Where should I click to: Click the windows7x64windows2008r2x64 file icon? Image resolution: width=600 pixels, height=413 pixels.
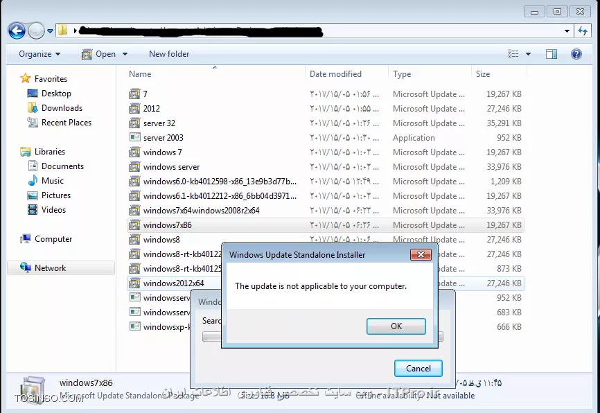point(134,210)
